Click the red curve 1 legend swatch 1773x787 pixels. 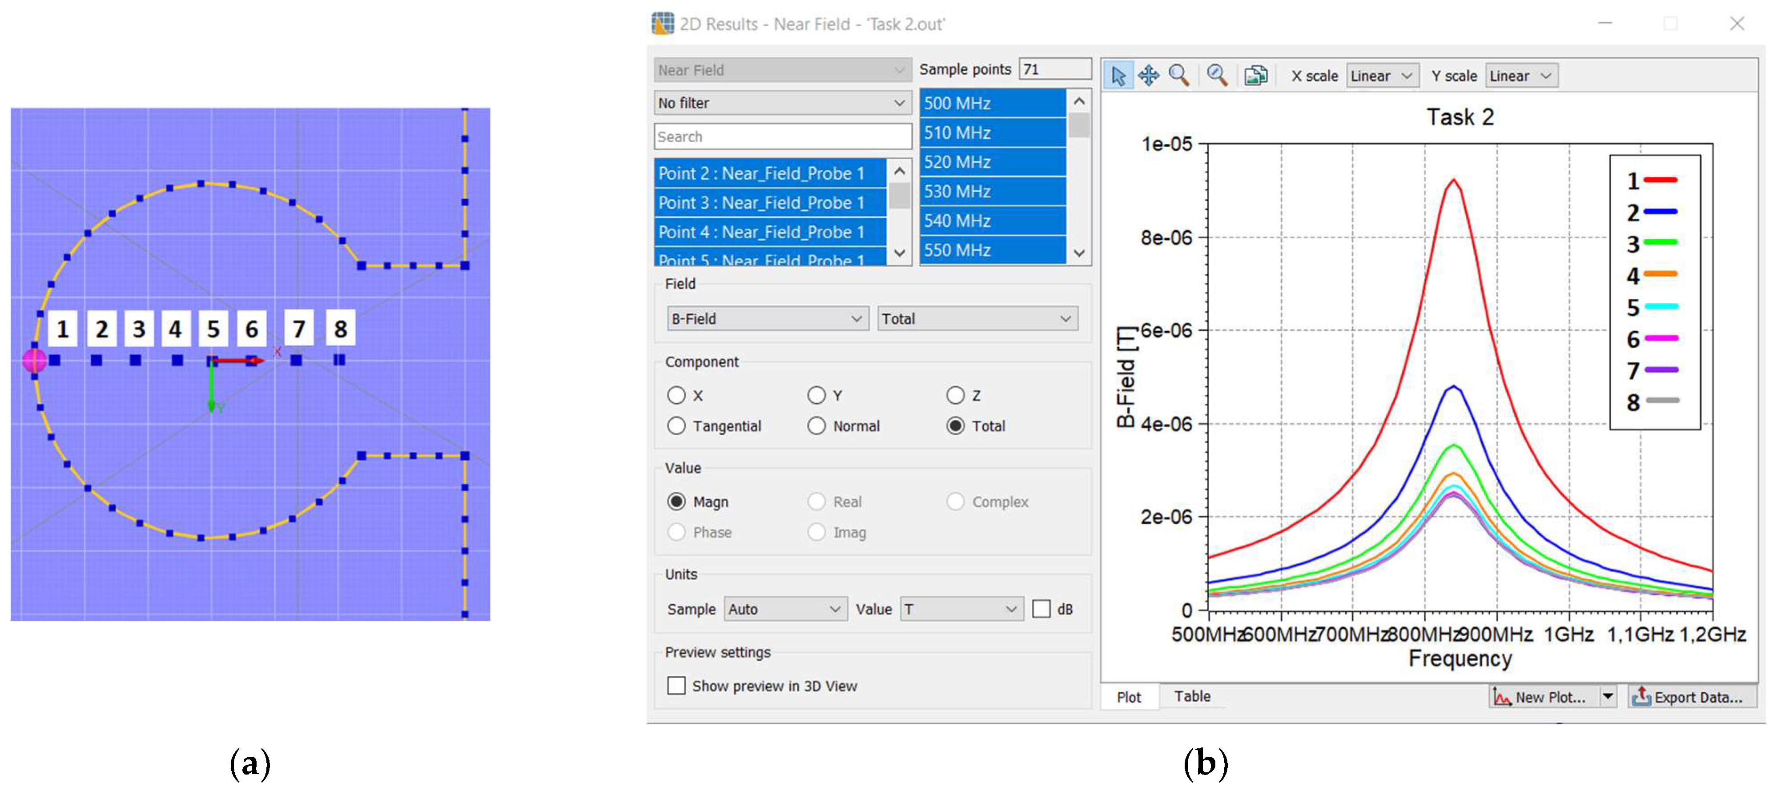click(1660, 180)
